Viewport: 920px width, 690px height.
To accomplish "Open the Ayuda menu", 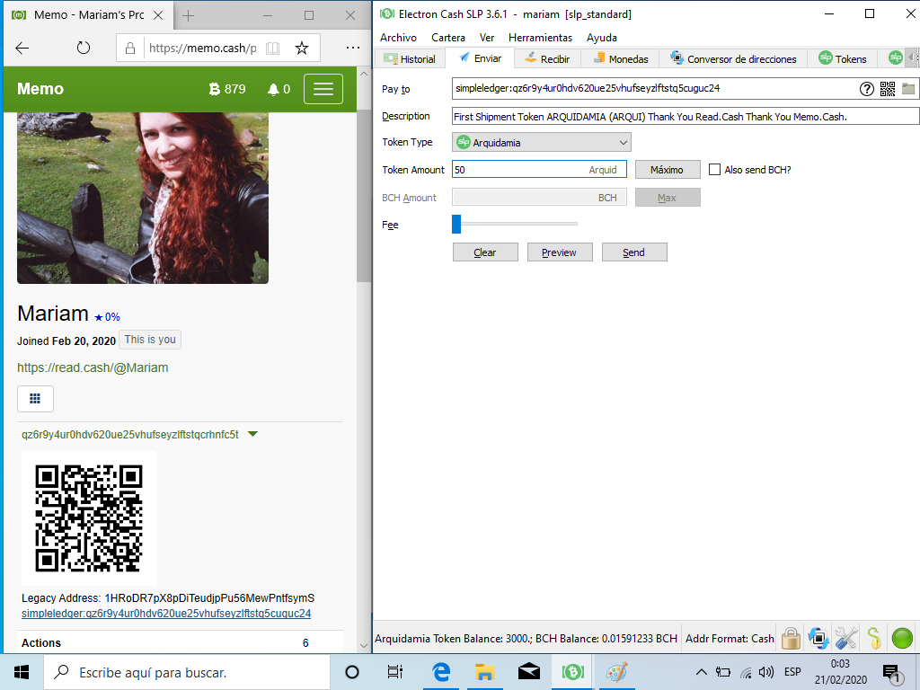I will (x=602, y=38).
